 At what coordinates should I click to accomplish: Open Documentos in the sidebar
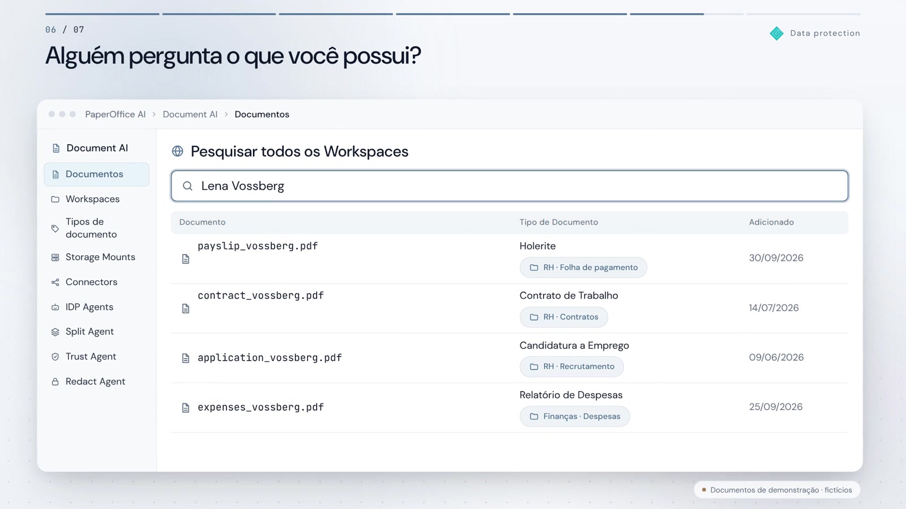coord(96,174)
